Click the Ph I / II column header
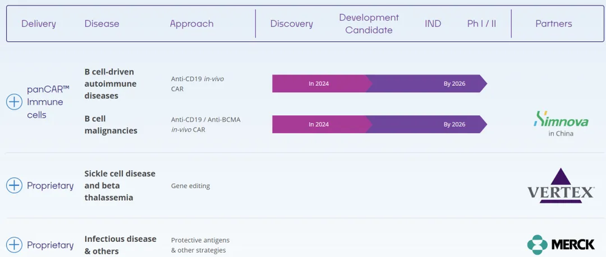606x257 pixels. click(481, 24)
